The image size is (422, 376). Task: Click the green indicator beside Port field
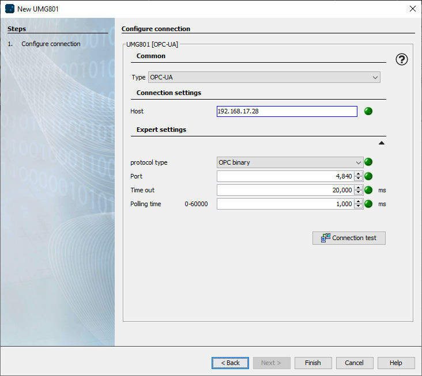(368, 176)
